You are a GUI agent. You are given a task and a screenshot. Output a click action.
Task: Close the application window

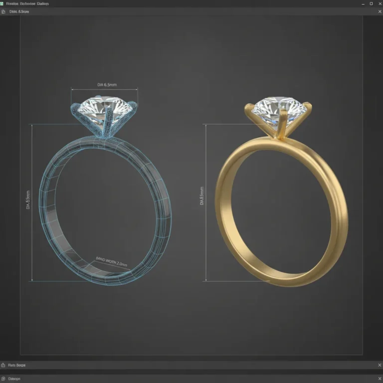(380, 3)
